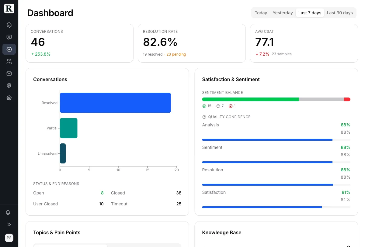The image size is (365, 247).
Task: Select the Last 30 days tab
Action: tap(340, 13)
